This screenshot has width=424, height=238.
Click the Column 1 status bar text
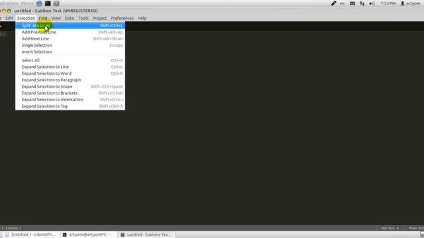coord(13,228)
